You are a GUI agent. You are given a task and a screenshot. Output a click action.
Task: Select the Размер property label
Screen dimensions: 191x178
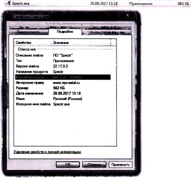(22, 88)
